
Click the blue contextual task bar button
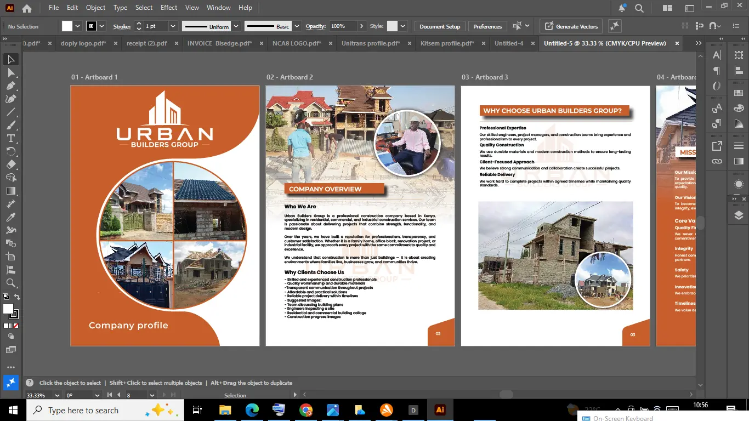click(x=10, y=383)
